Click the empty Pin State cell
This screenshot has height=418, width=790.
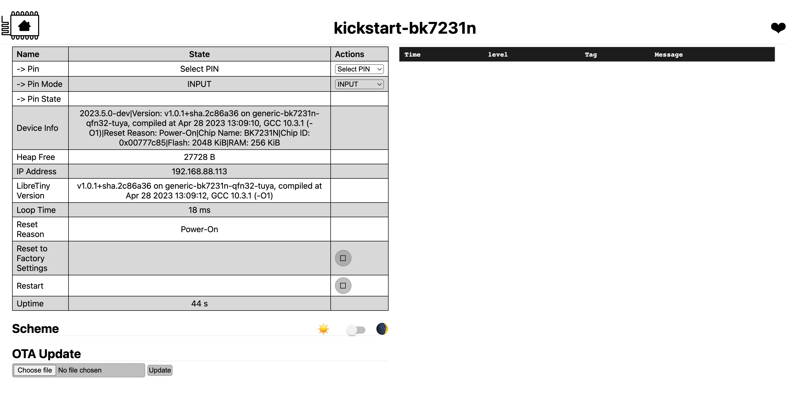tap(199, 99)
